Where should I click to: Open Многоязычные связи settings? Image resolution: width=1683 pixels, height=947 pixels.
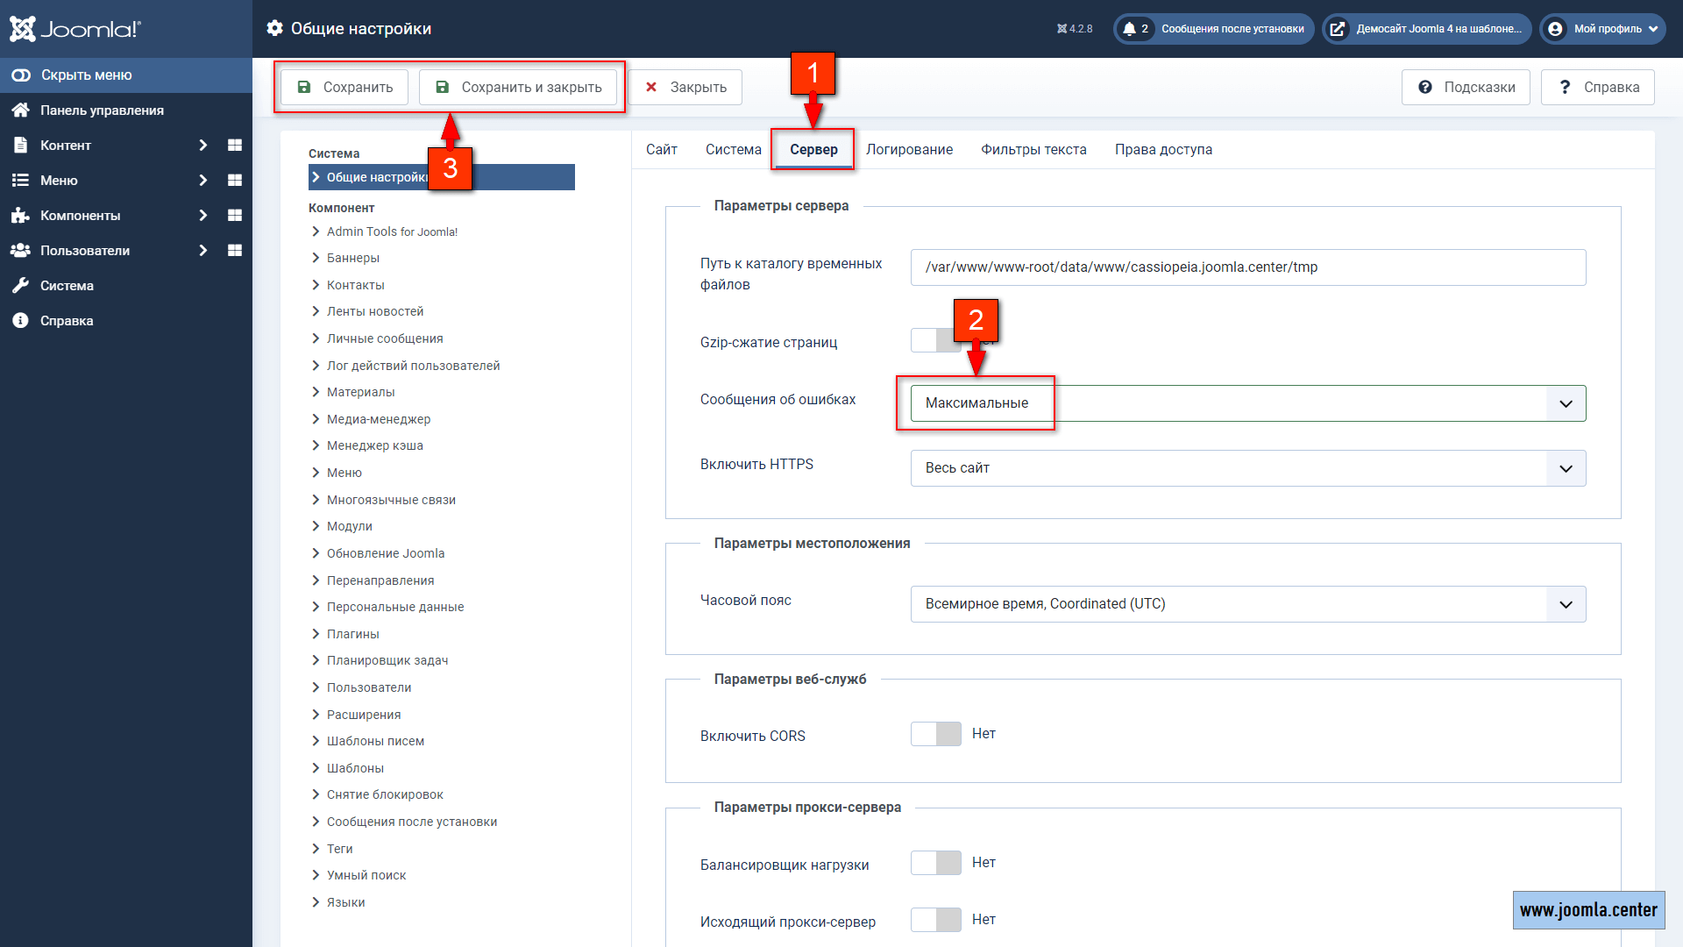(x=391, y=500)
